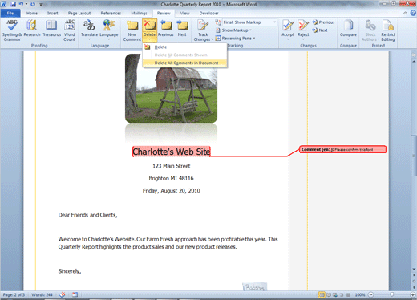Open the Show Markup dropdown
Viewport: 417px width, 300px height.
(x=233, y=30)
